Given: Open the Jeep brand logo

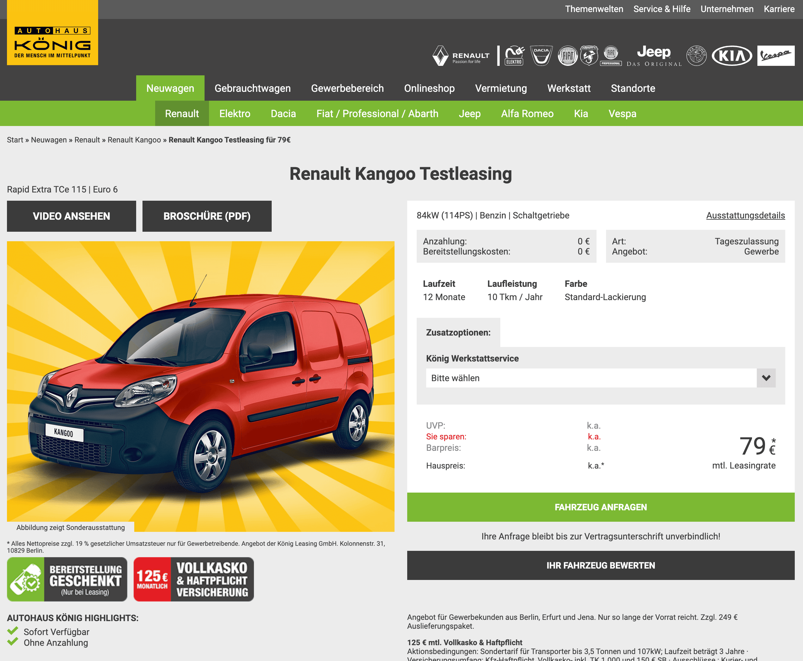Looking at the screenshot, I should point(654,56).
